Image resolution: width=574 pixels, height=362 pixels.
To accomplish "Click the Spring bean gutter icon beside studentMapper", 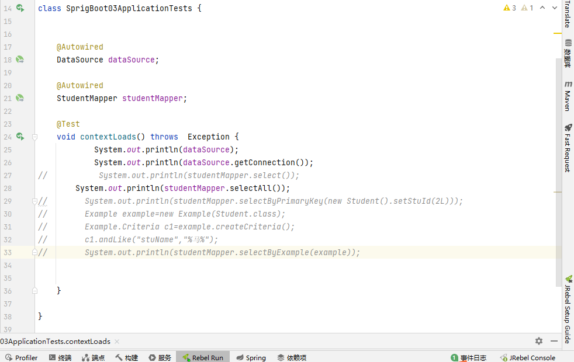I will coord(20,98).
